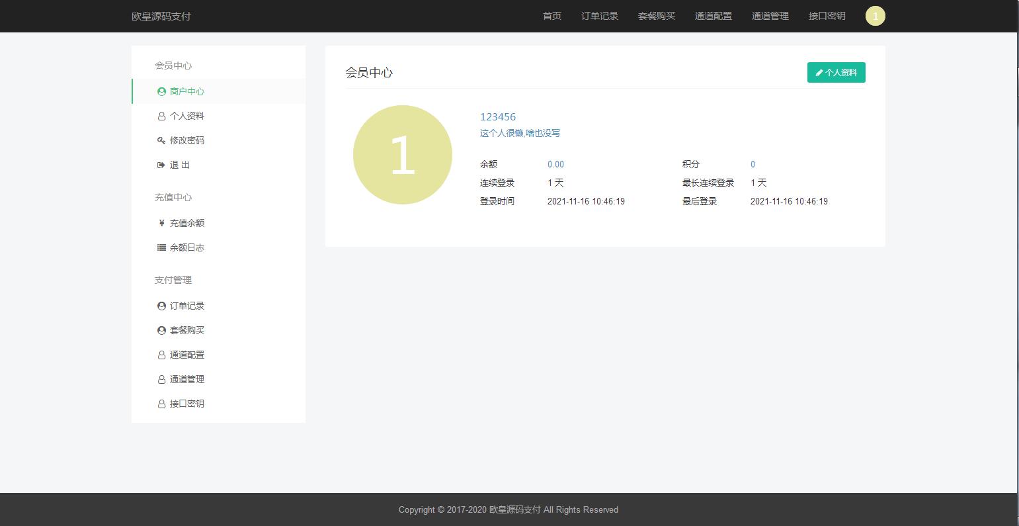
Task: Click the 欧皇源码支付 brand logo text
Action: [161, 17]
